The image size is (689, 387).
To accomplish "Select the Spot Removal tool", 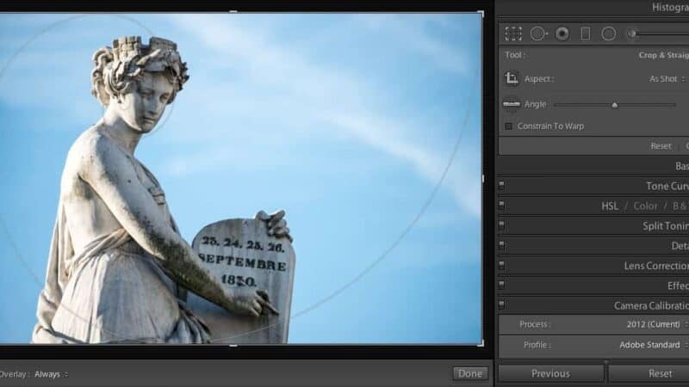I will (539, 34).
